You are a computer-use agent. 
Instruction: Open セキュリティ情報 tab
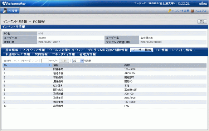(x=63, y=54)
